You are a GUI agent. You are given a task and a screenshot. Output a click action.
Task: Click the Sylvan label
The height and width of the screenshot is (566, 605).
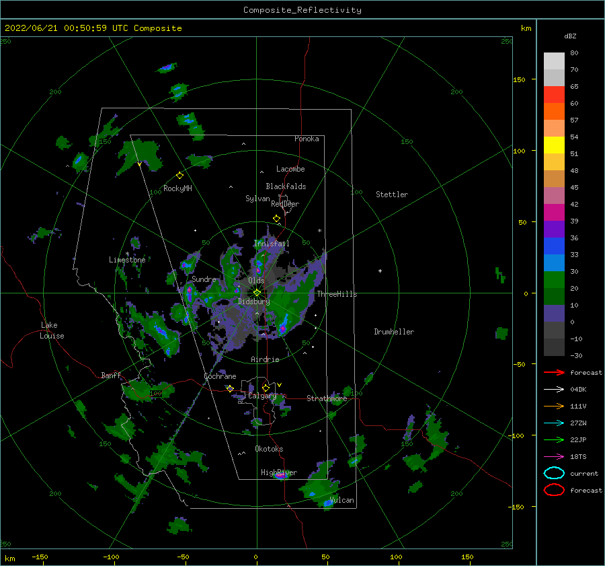(x=257, y=199)
